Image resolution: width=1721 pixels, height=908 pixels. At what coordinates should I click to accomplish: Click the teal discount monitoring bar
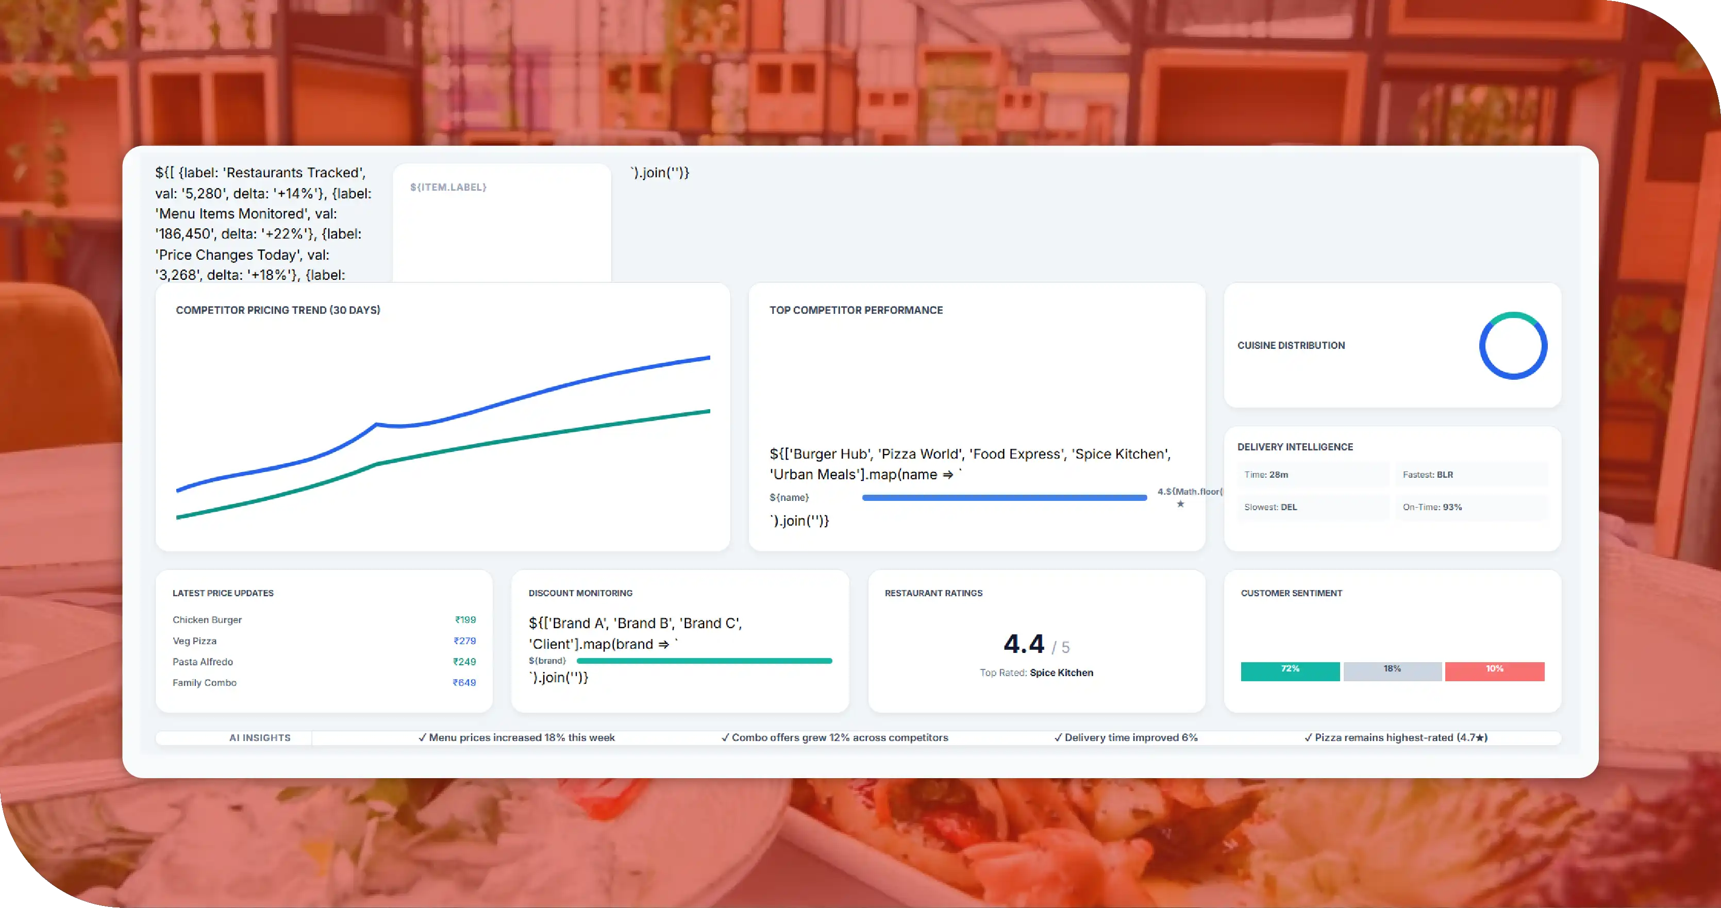pos(704,661)
